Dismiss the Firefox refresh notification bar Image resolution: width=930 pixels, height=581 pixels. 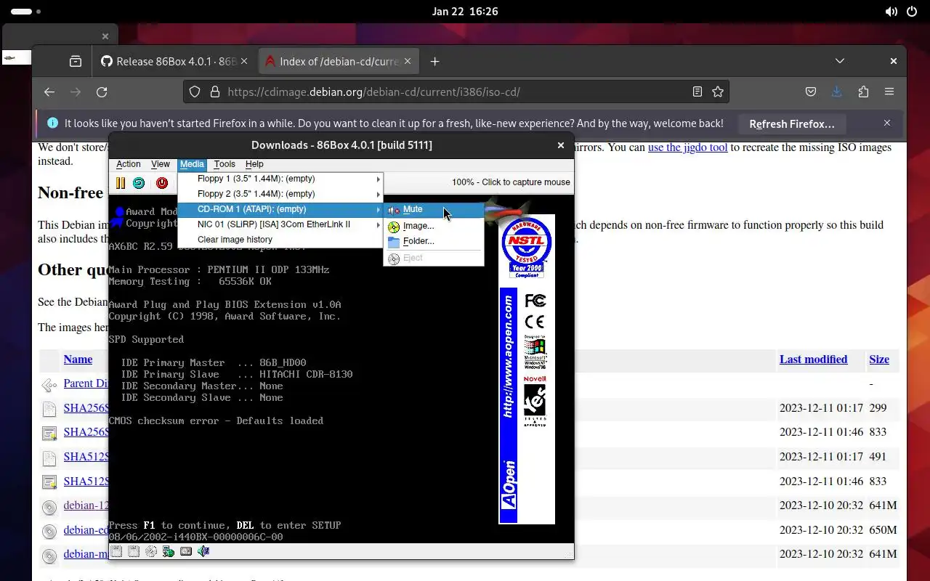click(887, 123)
